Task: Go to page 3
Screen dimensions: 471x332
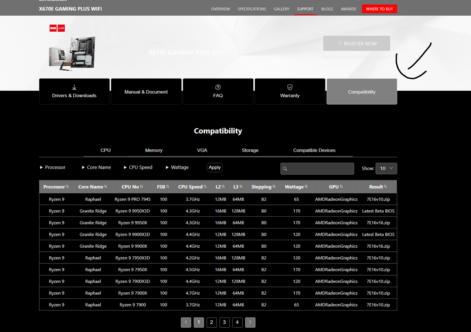Action: 224,322
